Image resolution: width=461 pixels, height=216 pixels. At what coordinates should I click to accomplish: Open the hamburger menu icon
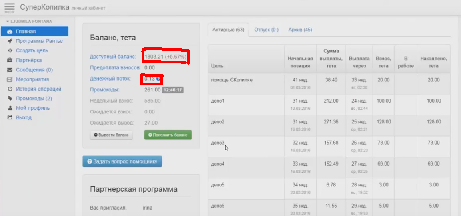pos(9,8)
